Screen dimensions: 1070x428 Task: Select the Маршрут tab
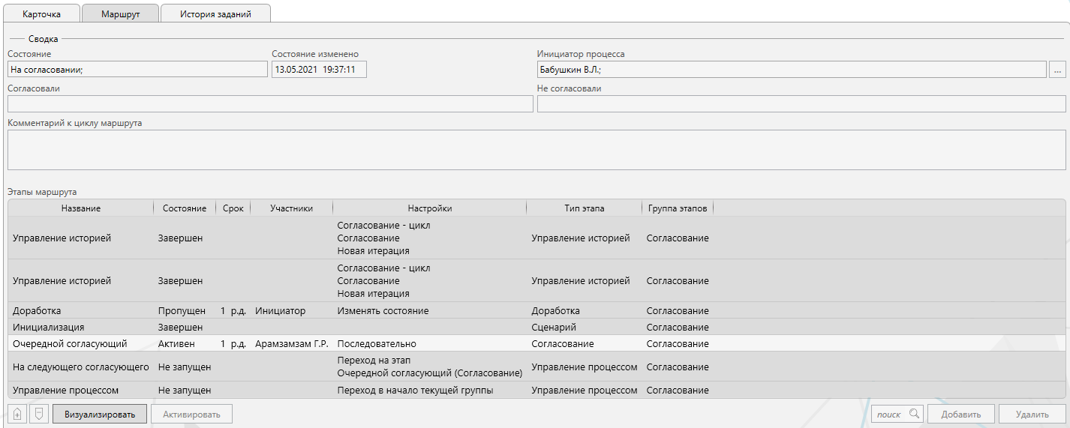click(120, 13)
